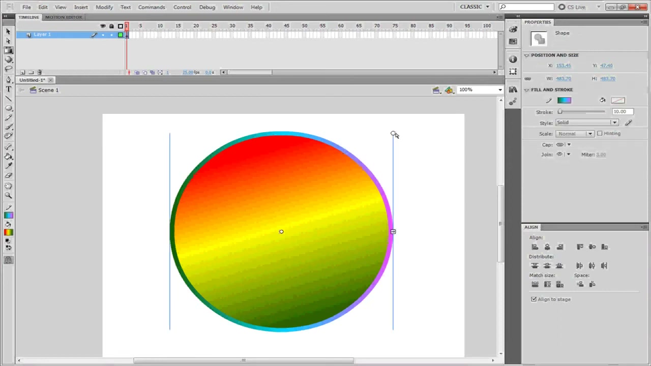Open the custom stroke style pencil icon
Viewport: 651px width, 366px height.
pyautogui.click(x=629, y=123)
